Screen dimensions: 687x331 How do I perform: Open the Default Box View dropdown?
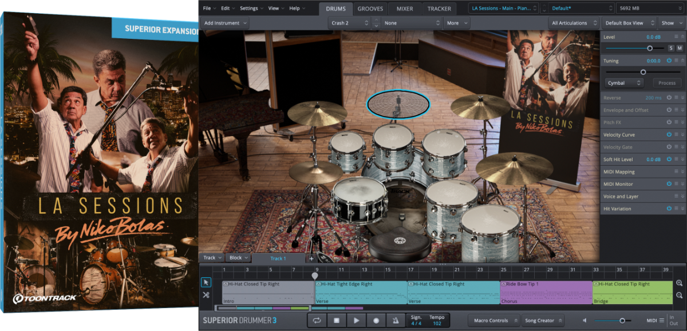coord(628,23)
